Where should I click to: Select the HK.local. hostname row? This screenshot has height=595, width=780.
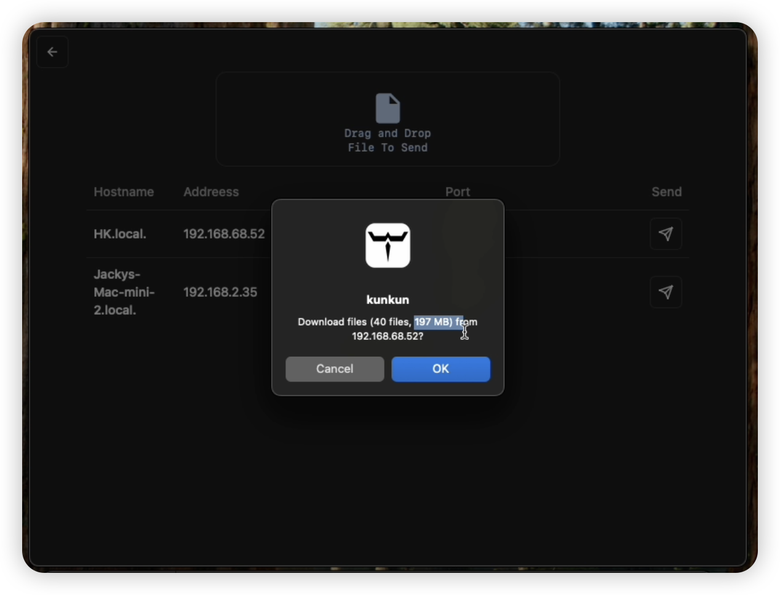point(120,234)
